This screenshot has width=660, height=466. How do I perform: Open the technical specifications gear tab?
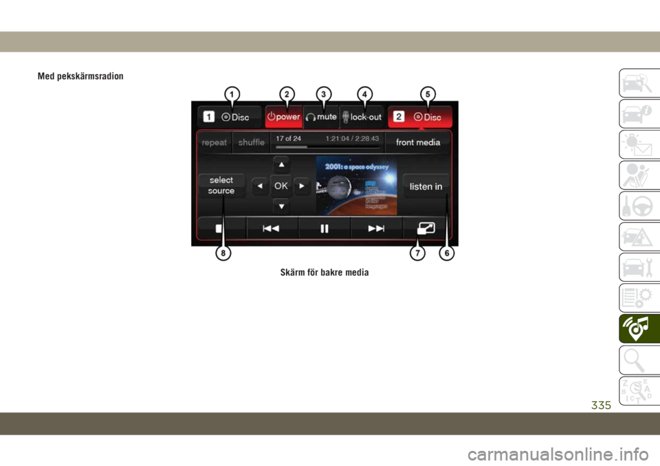coord(639,298)
